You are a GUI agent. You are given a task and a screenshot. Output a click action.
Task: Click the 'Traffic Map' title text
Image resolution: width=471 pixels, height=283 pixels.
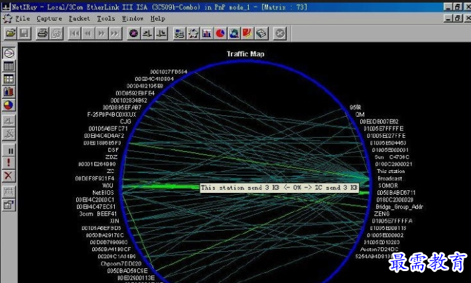(x=245, y=54)
